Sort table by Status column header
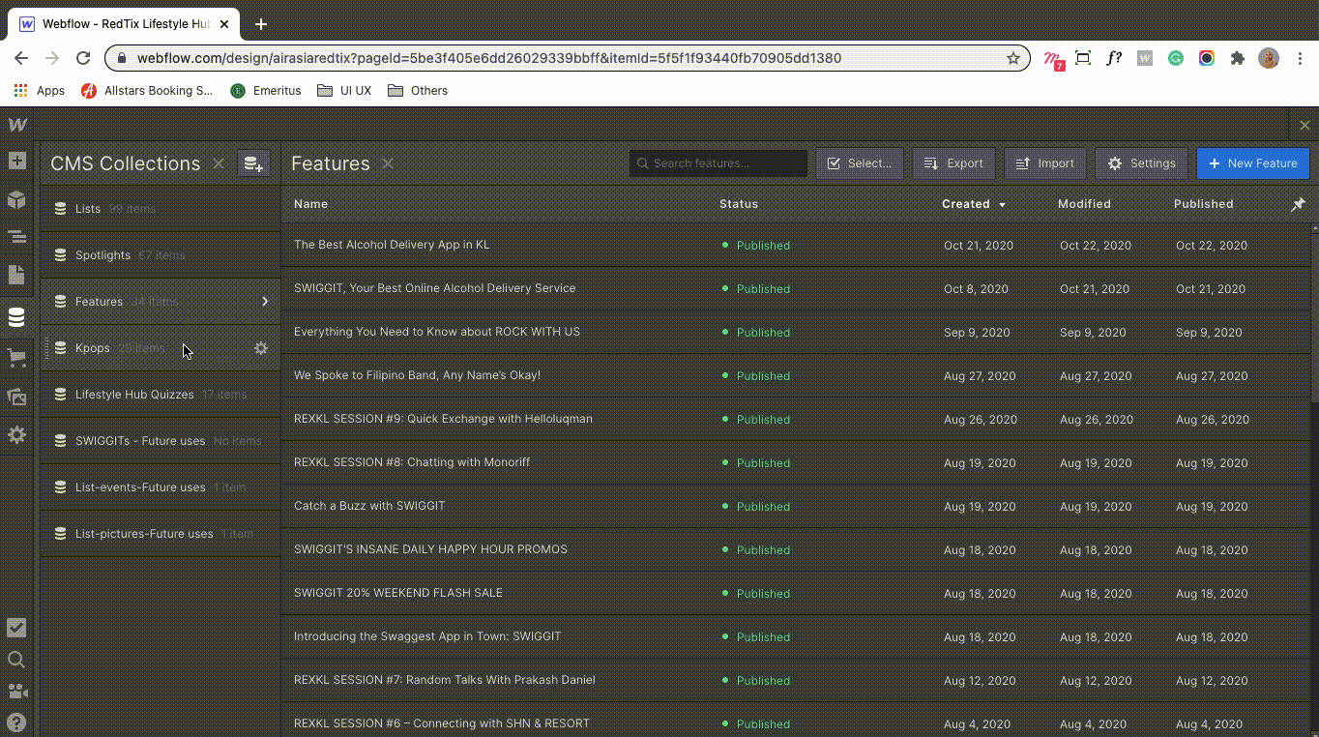Screen dimensions: 1319x737 739,204
